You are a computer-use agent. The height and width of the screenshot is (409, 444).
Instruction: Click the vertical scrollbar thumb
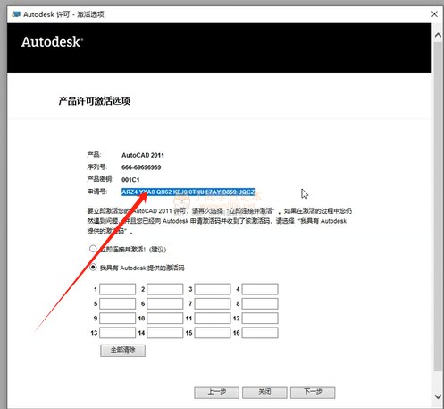point(438,206)
